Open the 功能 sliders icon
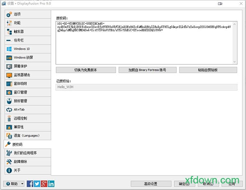246x190 pixels. (9, 23)
